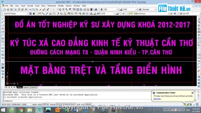The width and height of the screenshot is (201, 113).
Task: Toggle ORTHO mode in status bar
Action: (x=46, y=105)
